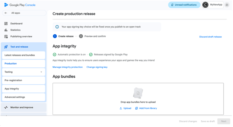This screenshot has width=233, height=127.
Task: Open the Testing menu item
Action: [24, 72]
